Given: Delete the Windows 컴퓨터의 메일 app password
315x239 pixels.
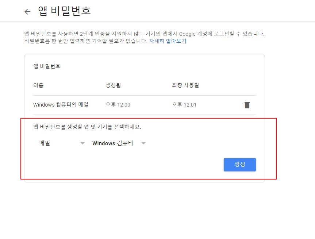Looking at the screenshot, I should (x=247, y=105).
